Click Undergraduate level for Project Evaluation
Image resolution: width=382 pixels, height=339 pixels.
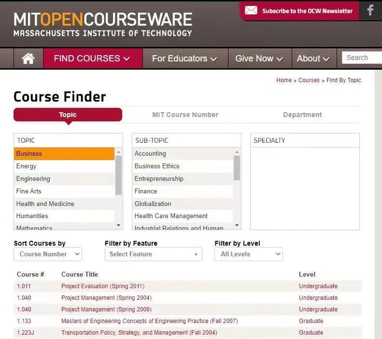click(x=318, y=286)
